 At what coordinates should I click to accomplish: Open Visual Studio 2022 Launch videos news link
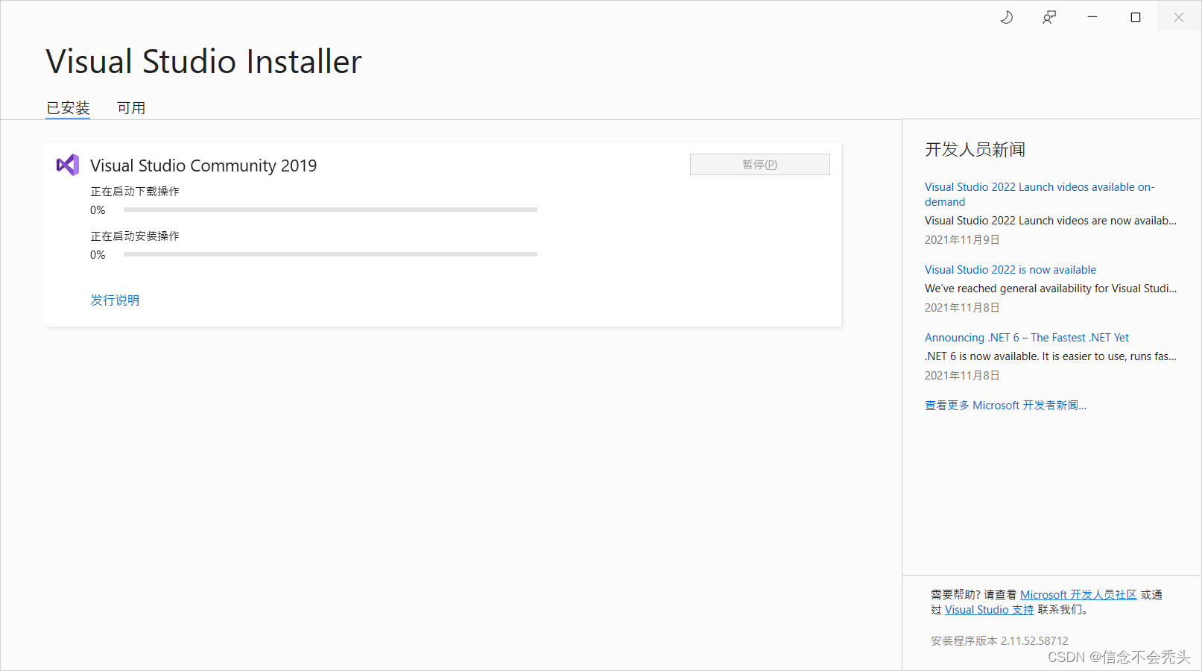(1040, 194)
